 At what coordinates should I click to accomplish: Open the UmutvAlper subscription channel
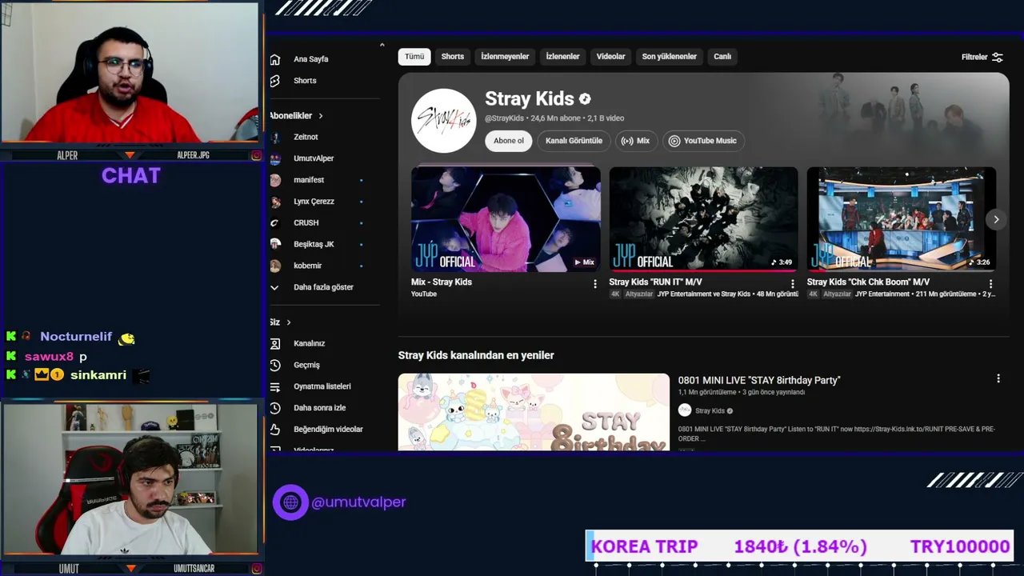pyautogui.click(x=314, y=158)
